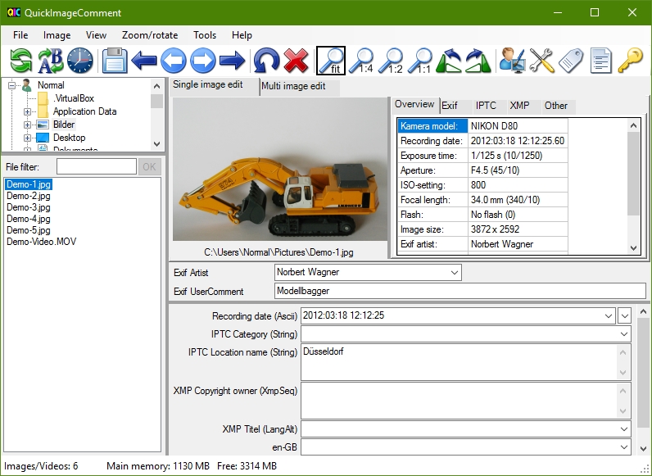Click the golden key icon
Viewport: 652px width, 476px height.
click(631, 61)
